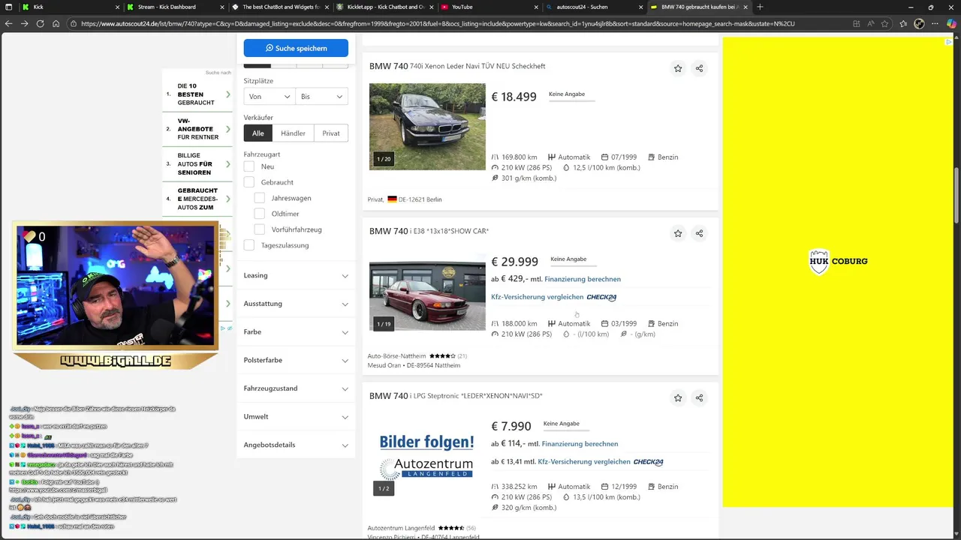Screen dimensions: 961x540
Task: Tick the Vorführfahrzeug checkbox
Action: (x=260, y=229)
